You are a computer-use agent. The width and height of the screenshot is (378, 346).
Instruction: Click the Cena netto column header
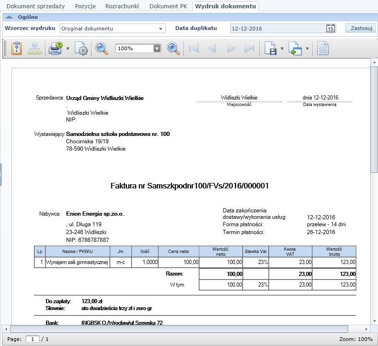[178, 252]
